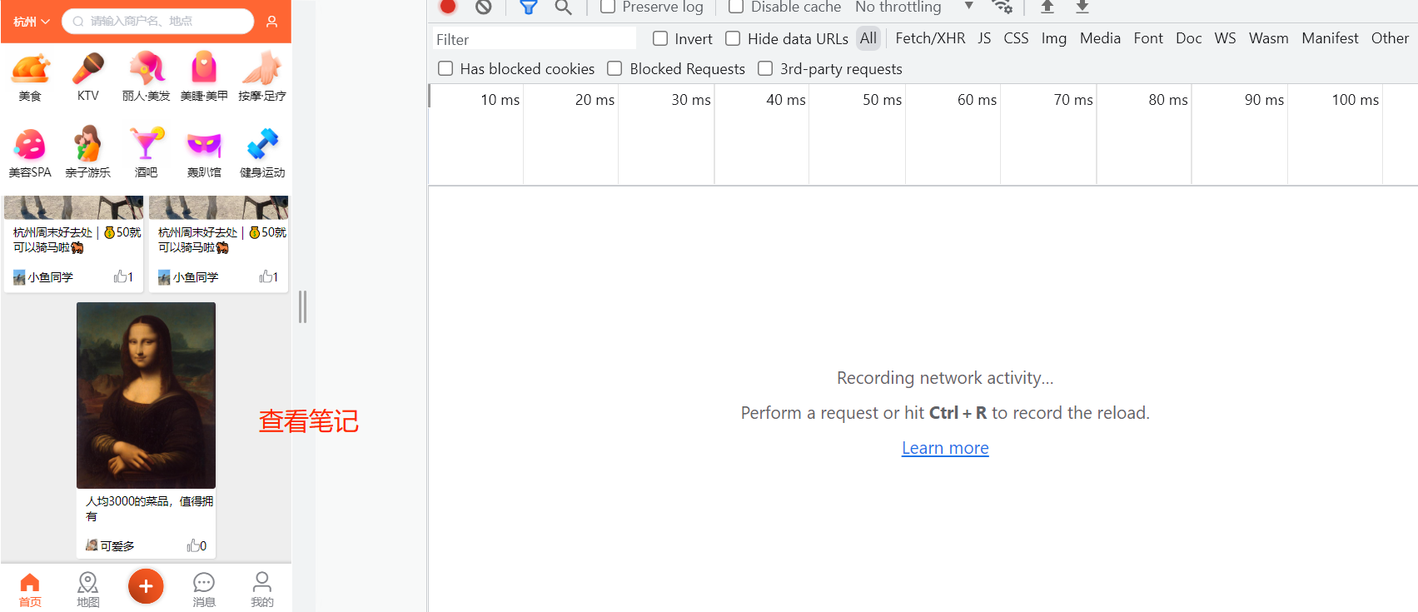Open network search magnifier
The width and height of the screenshot is (1418, 612).
[564, 7]
